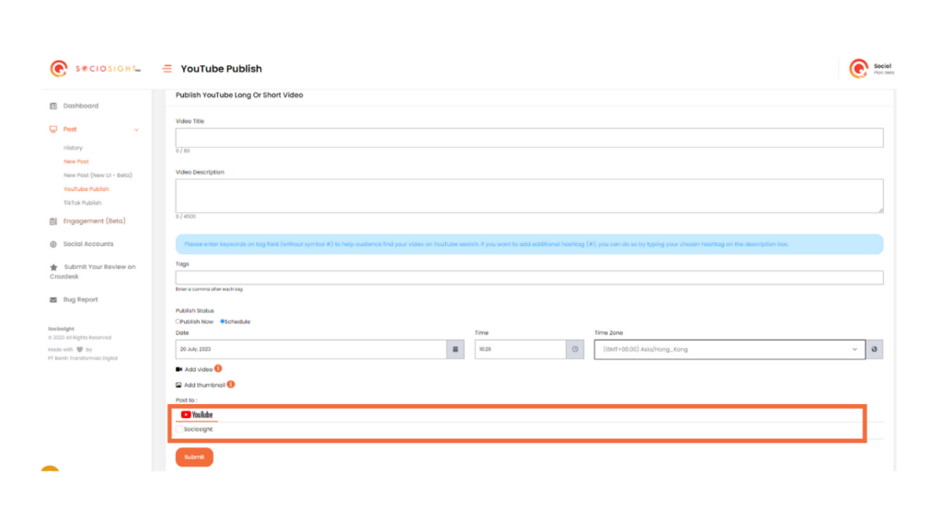Open YouTube Publish in the sidebar
Screen dimensions: 942x529
pyautogui.click(x=86, y=189)
